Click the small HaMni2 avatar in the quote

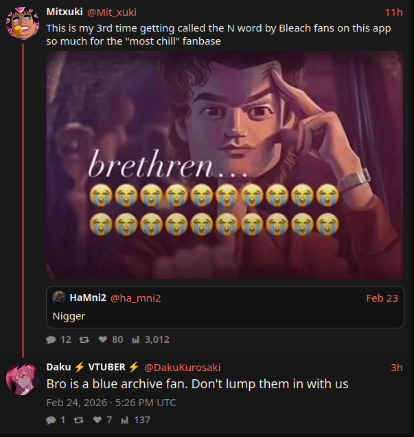[60, 298]
